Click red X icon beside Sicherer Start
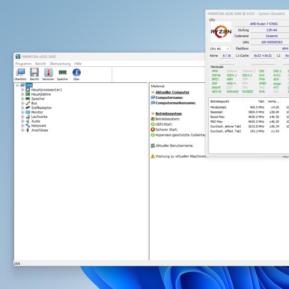 153,130
